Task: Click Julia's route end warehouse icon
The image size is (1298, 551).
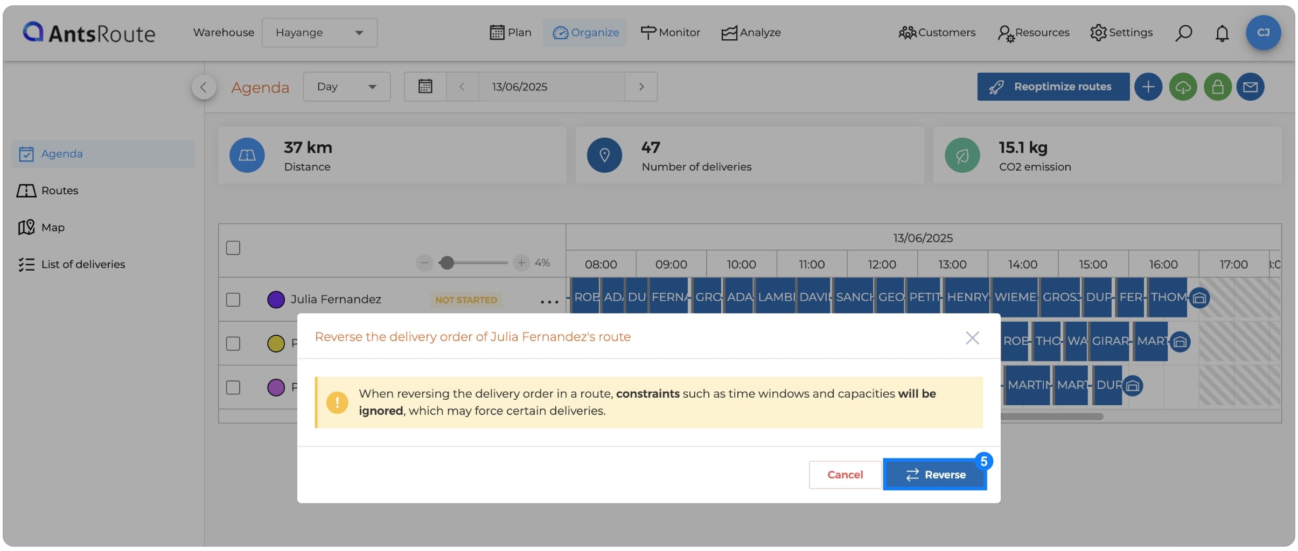Action: pos(1199,298)
